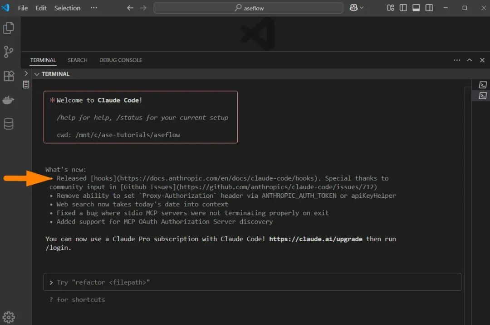Open the Database sidebar icon

(x=9, y=124)
